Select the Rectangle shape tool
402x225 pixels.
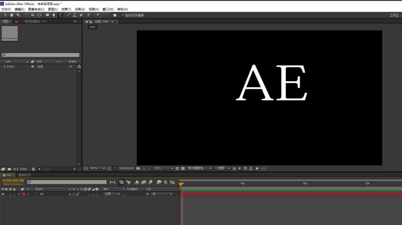(x=48, y=15)
